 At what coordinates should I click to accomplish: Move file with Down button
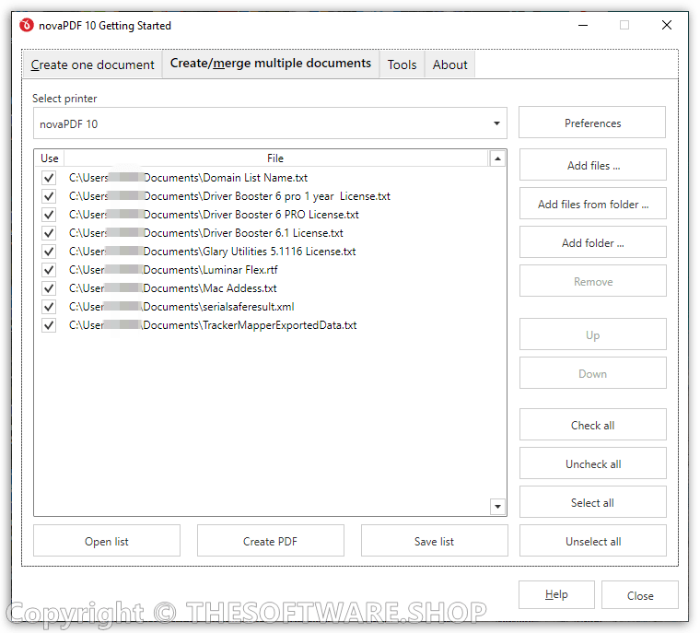[593, 373]
